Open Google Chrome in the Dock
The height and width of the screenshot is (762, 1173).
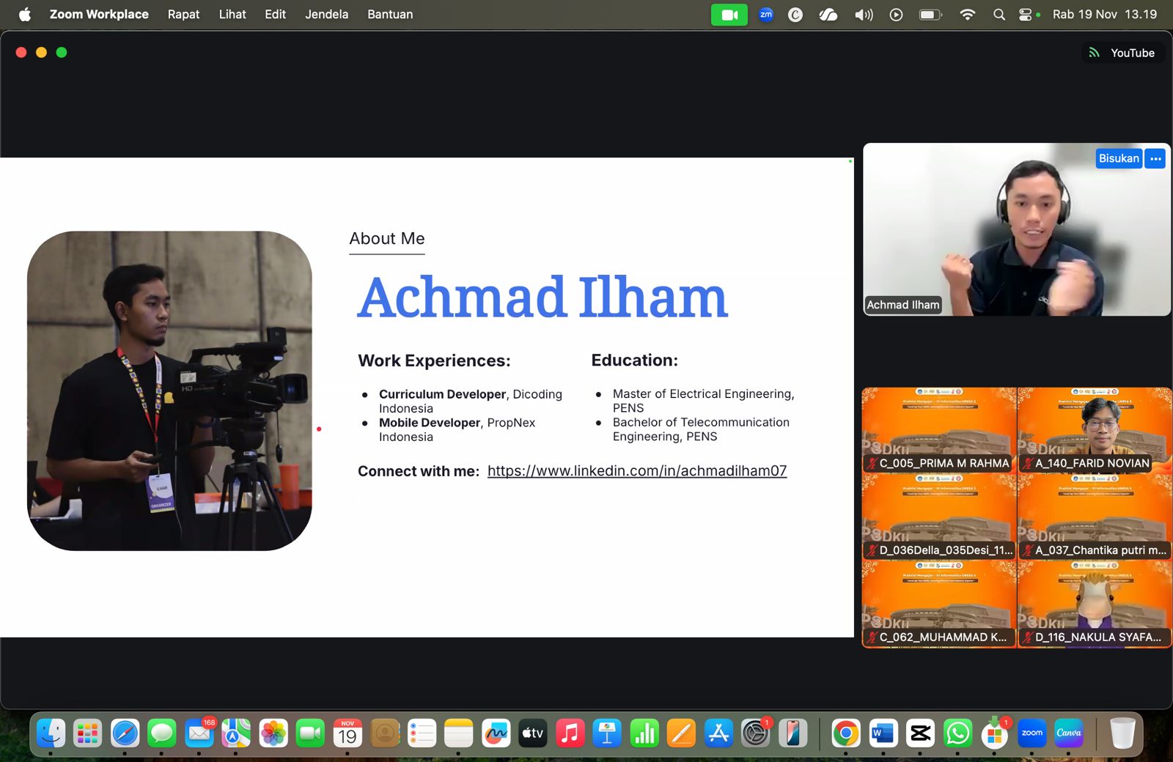click(845, 733)
